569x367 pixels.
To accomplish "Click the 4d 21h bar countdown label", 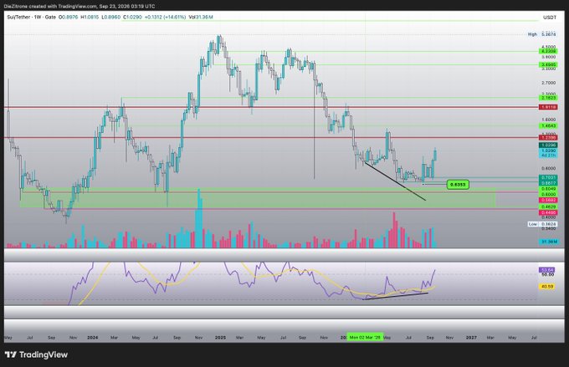I will (548, 155).
